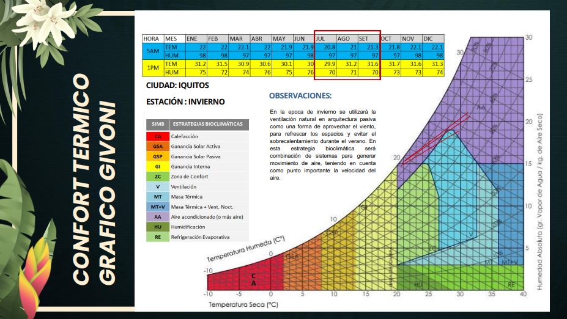567x319 pixels.
Task: Click the 'SIMB' legend header
Action: point(158,124)
